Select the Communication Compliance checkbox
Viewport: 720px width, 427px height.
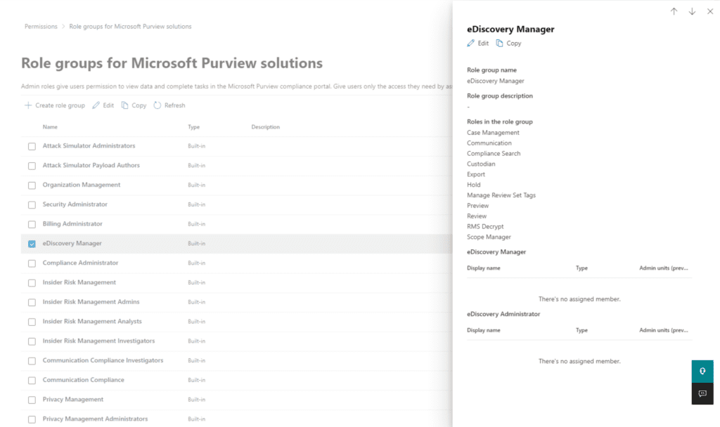32,380
